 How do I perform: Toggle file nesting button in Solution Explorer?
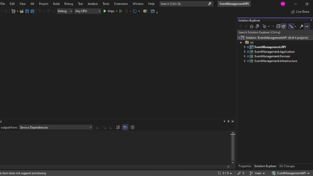click(x=291, y=26)
